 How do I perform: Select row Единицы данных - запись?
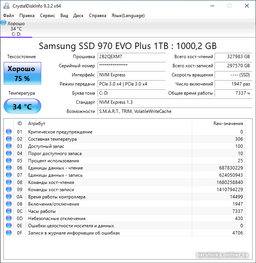point(125,175)
